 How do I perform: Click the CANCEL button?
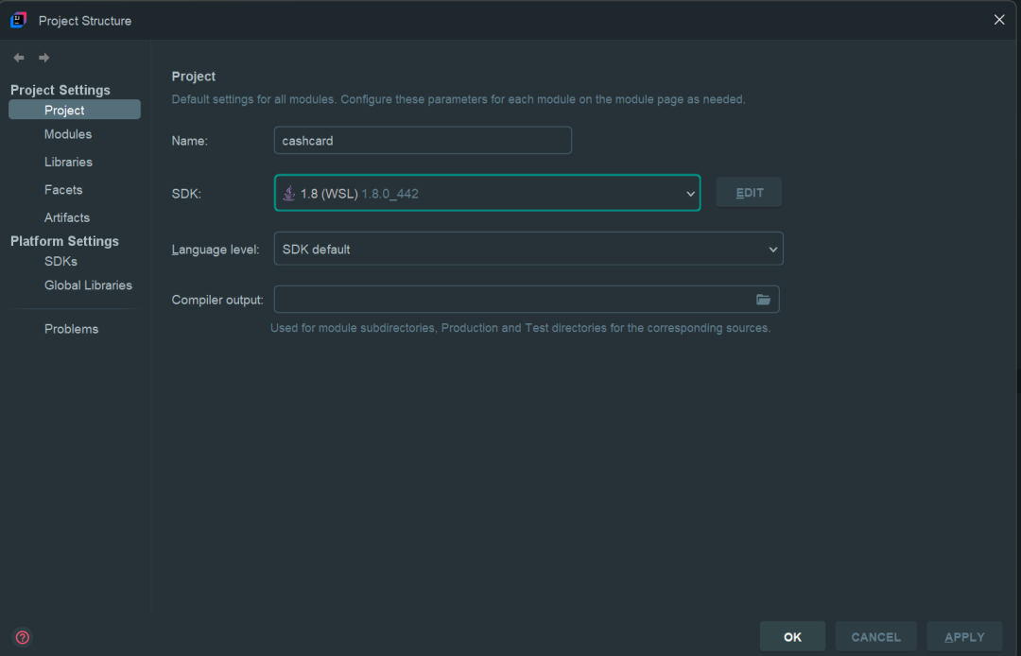click(x=875, y=636)
